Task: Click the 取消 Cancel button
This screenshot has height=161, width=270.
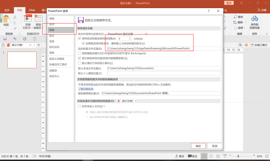Action: click(214, 146)
